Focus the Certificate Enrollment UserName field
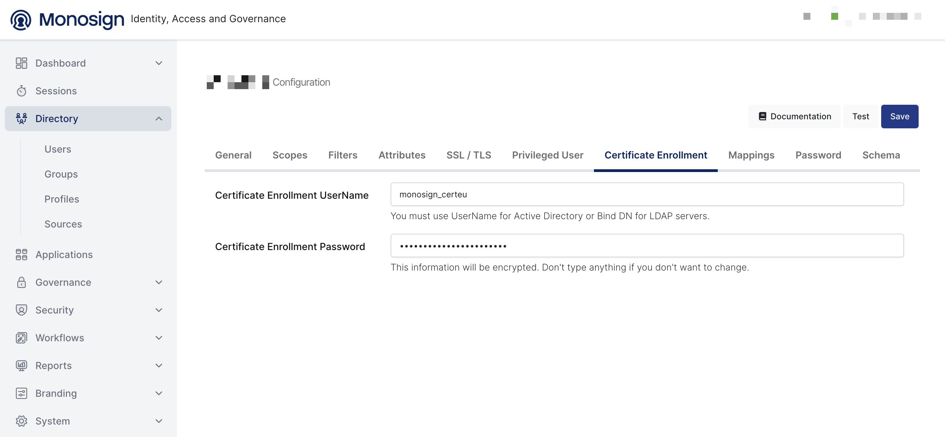945x437 pixels. pyautogui.click(x=647, y=194)
